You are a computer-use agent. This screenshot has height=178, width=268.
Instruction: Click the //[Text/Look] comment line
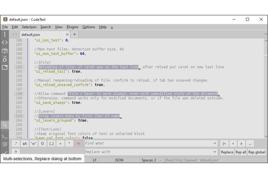(x=48, y=129)
